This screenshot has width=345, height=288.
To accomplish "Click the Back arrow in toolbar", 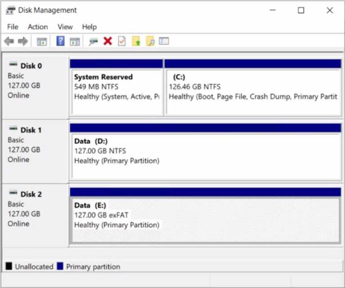I will [x=9, y=41].
